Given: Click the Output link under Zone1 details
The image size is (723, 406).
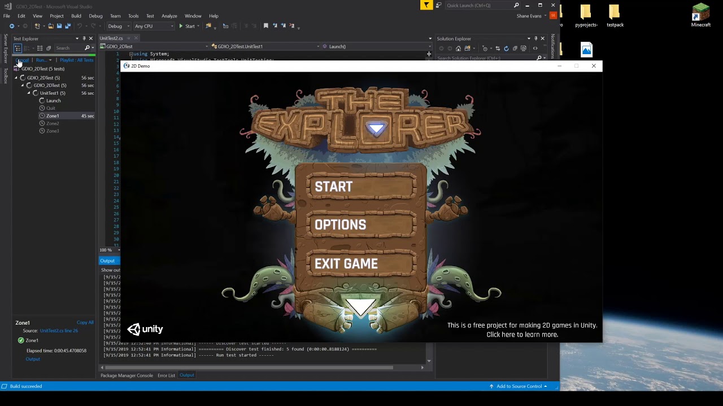Looking at the screenshot, I should click(x=33, y=359).
